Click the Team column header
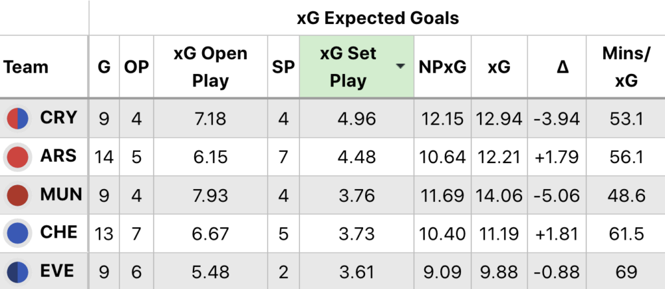Image resolution: width=665 pixels, height=289 pixels. [26, 67]
